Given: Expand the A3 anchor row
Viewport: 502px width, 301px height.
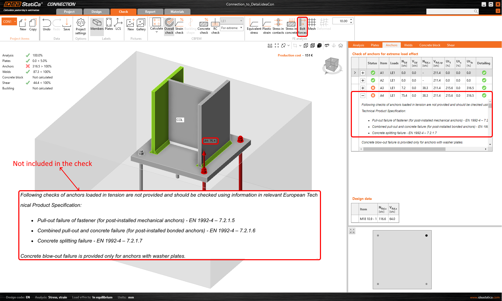Looking at the screenshot, I should tap(363, 88).
